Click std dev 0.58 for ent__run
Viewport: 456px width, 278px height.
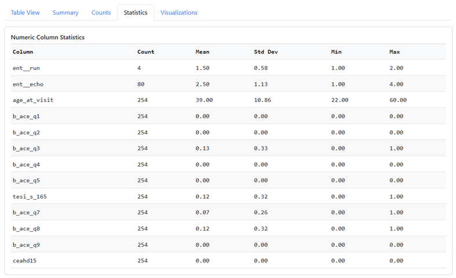pyautogui.click(x=261, y=68)
